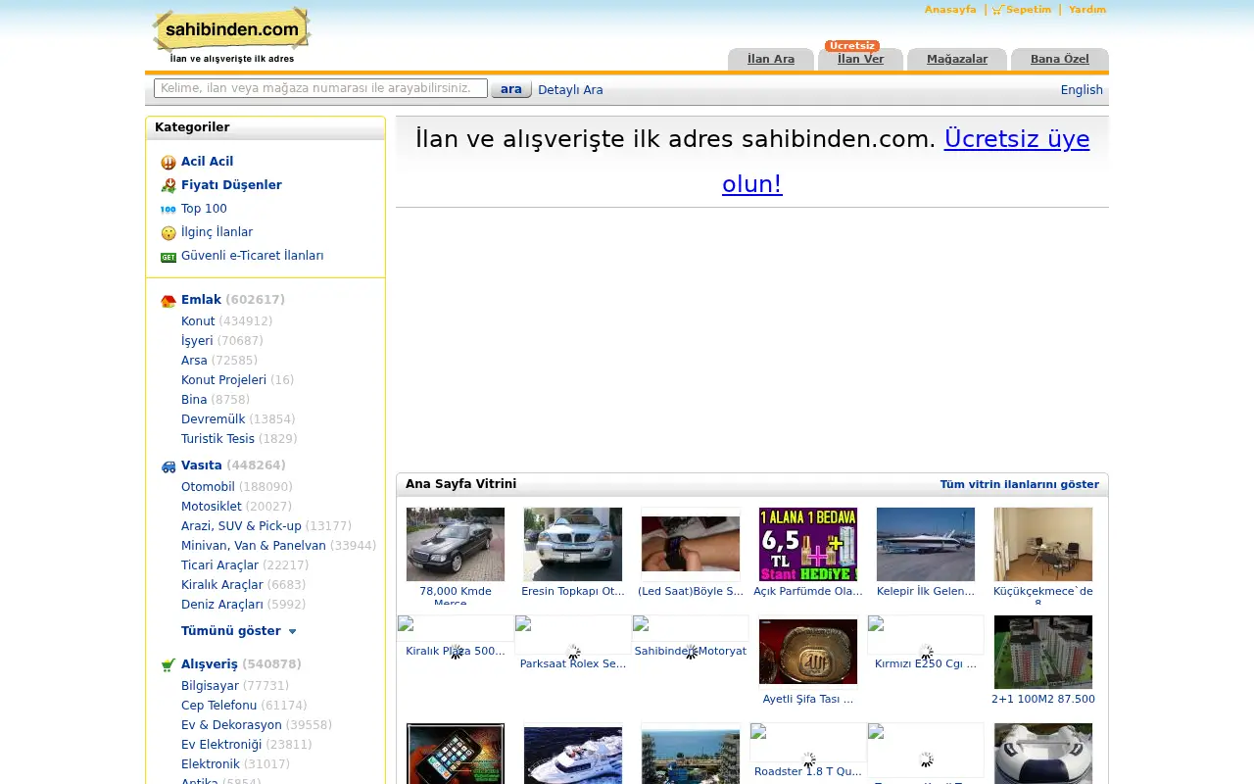Click the Fiyatı Düşenler icon
The image size is (1254, 784).
point(169,185)
